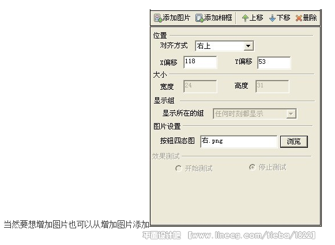Viewport: 335px width, 245px height.
Task: Click the 大小 section heading
Action: tap(160, 75)
